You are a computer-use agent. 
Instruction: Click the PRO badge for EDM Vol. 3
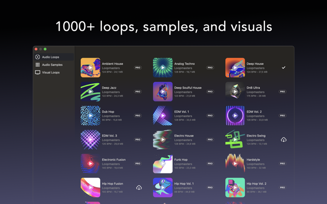tap(138, 140)
